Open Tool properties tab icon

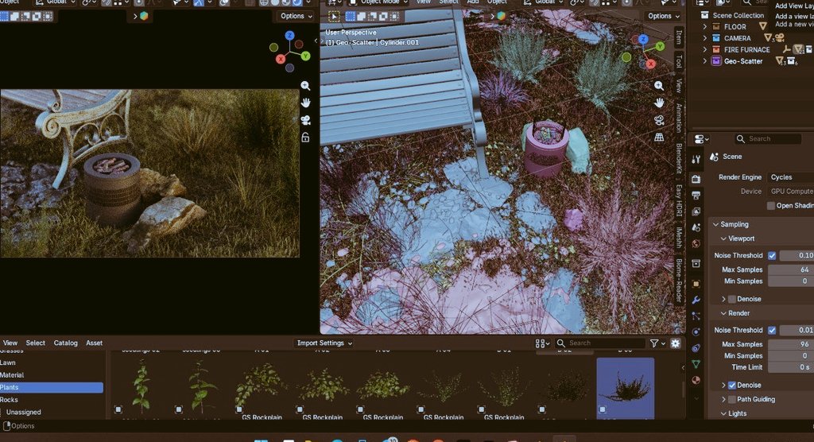click(x=696, y=160)
